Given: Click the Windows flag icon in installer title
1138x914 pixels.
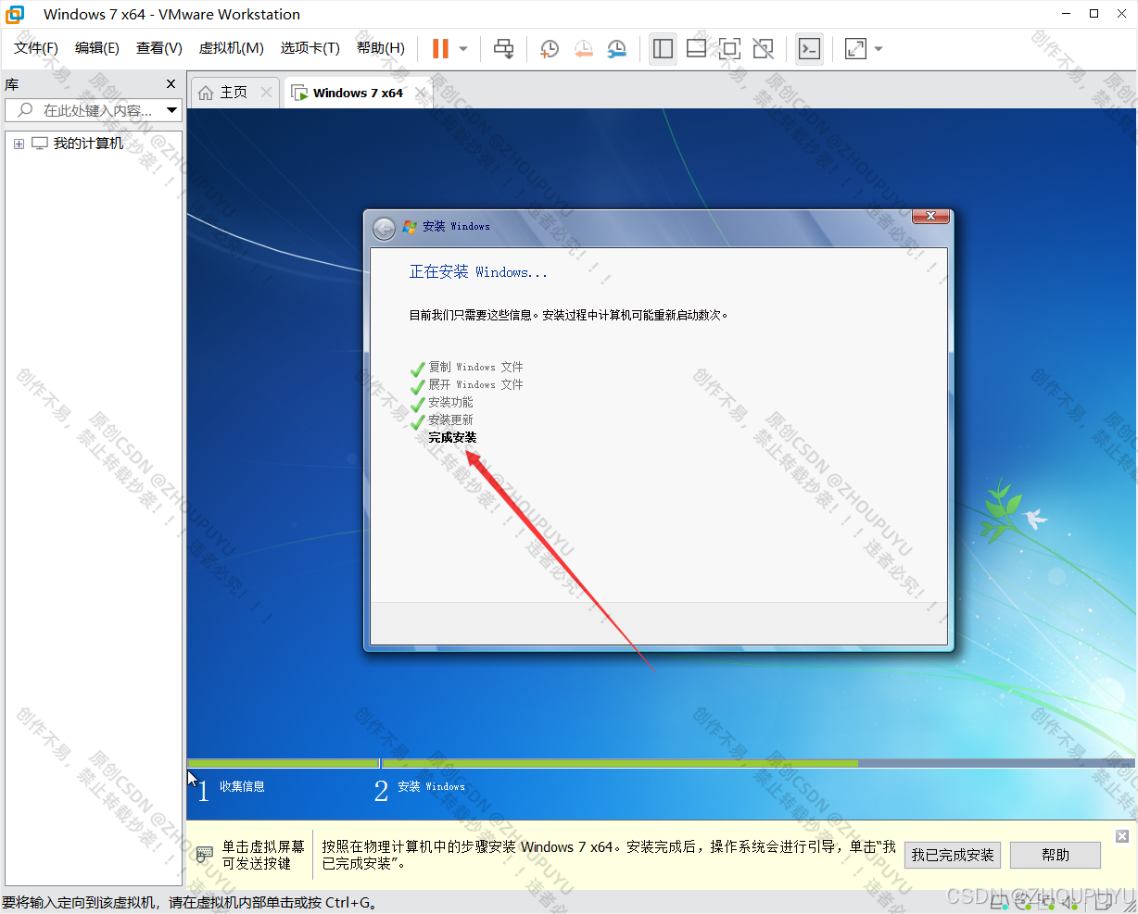Looking at the screenshot, I should (x=410, y=226).
